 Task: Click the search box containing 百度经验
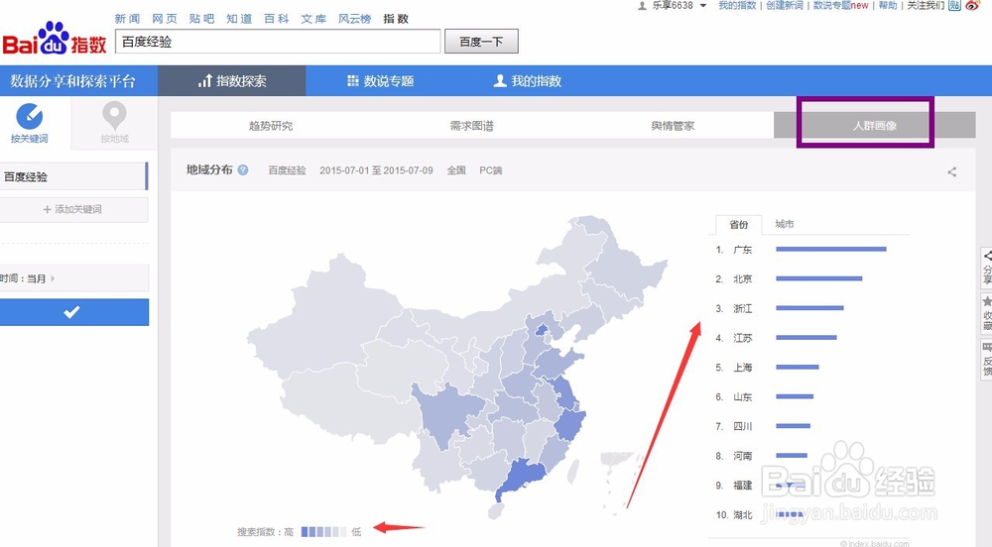[278, 42]
